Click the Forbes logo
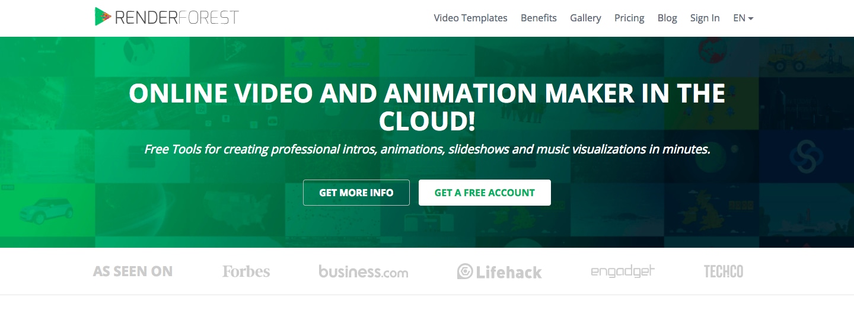 pos(246,271)
